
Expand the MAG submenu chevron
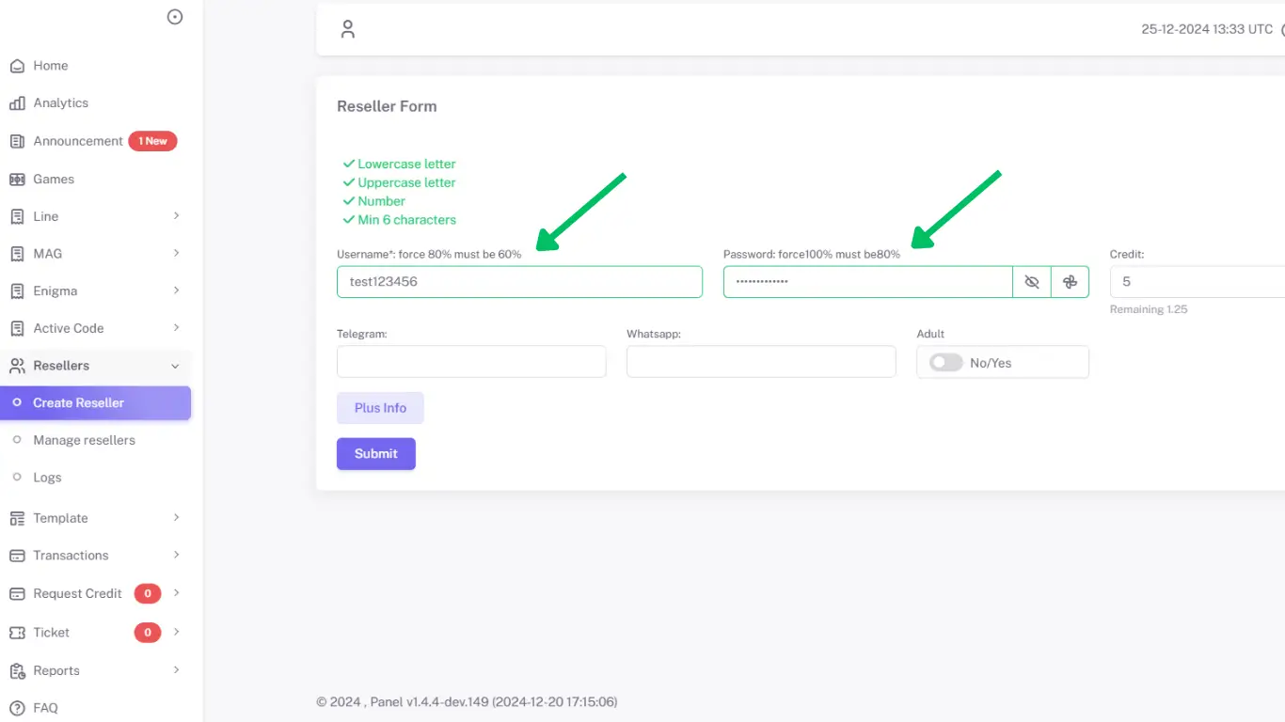tap(176, 254)
